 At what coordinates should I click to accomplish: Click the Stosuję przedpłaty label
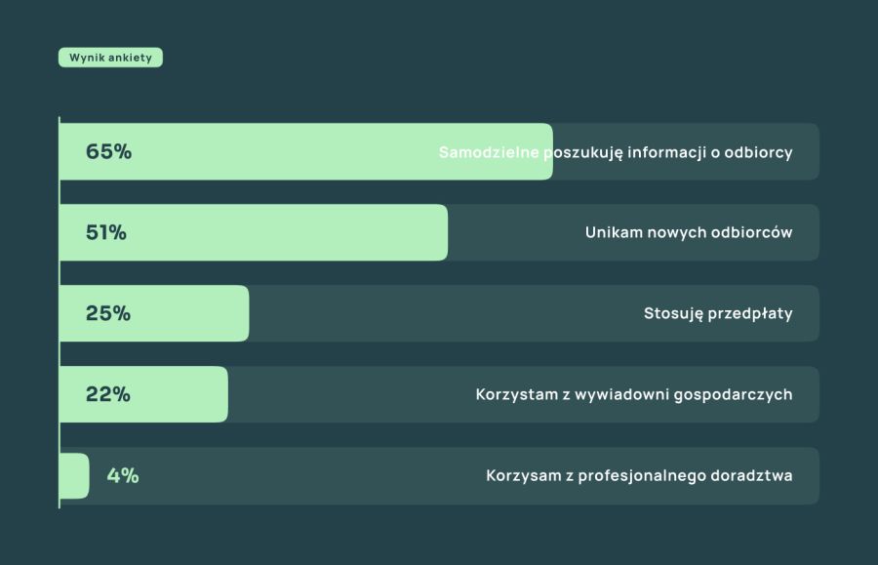pos(717,314)
